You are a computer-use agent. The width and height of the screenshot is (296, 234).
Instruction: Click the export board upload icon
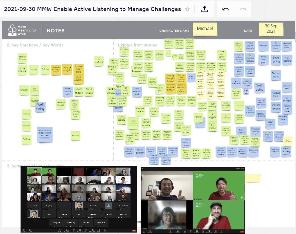click(x=205, y=9)
